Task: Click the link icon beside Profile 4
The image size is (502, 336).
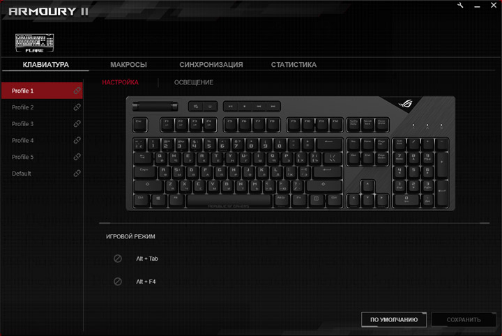Action: (77, 140)
